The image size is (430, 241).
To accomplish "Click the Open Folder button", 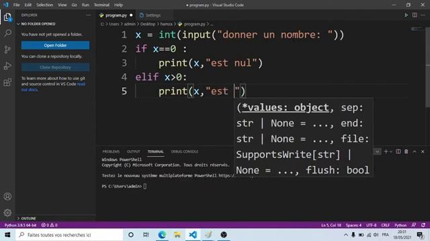I will (x=55, y=45).
